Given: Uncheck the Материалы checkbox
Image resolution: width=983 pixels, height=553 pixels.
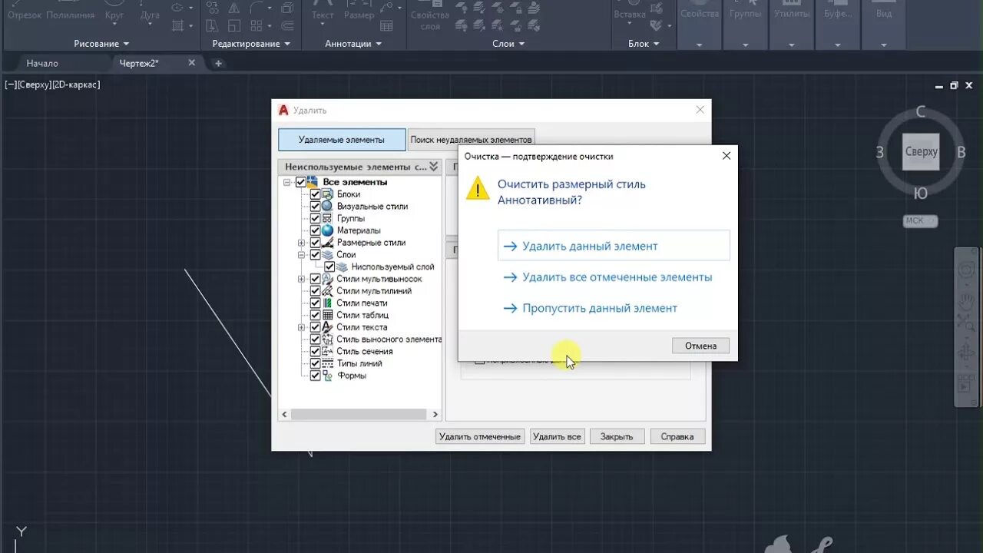Looking at the screenshot, I should [x=315, y=230].
